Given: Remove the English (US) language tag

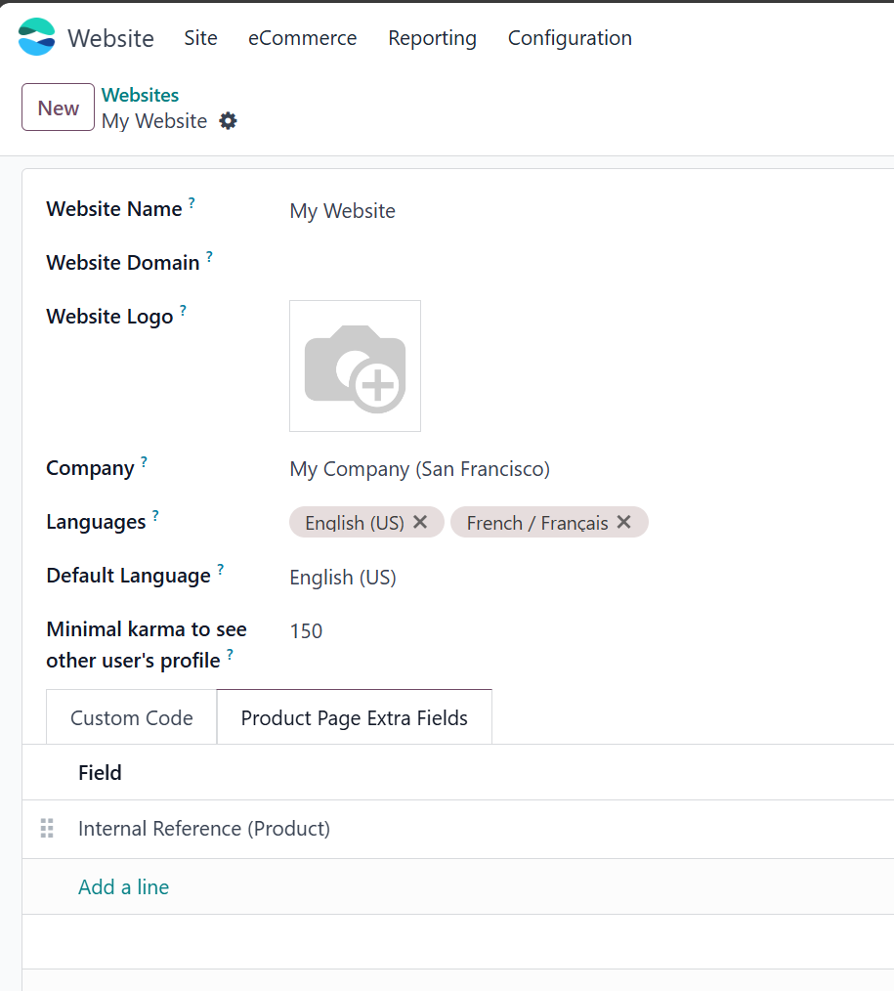Looking at the screenshot, I should pyautogui.click(x=420, y=522).
